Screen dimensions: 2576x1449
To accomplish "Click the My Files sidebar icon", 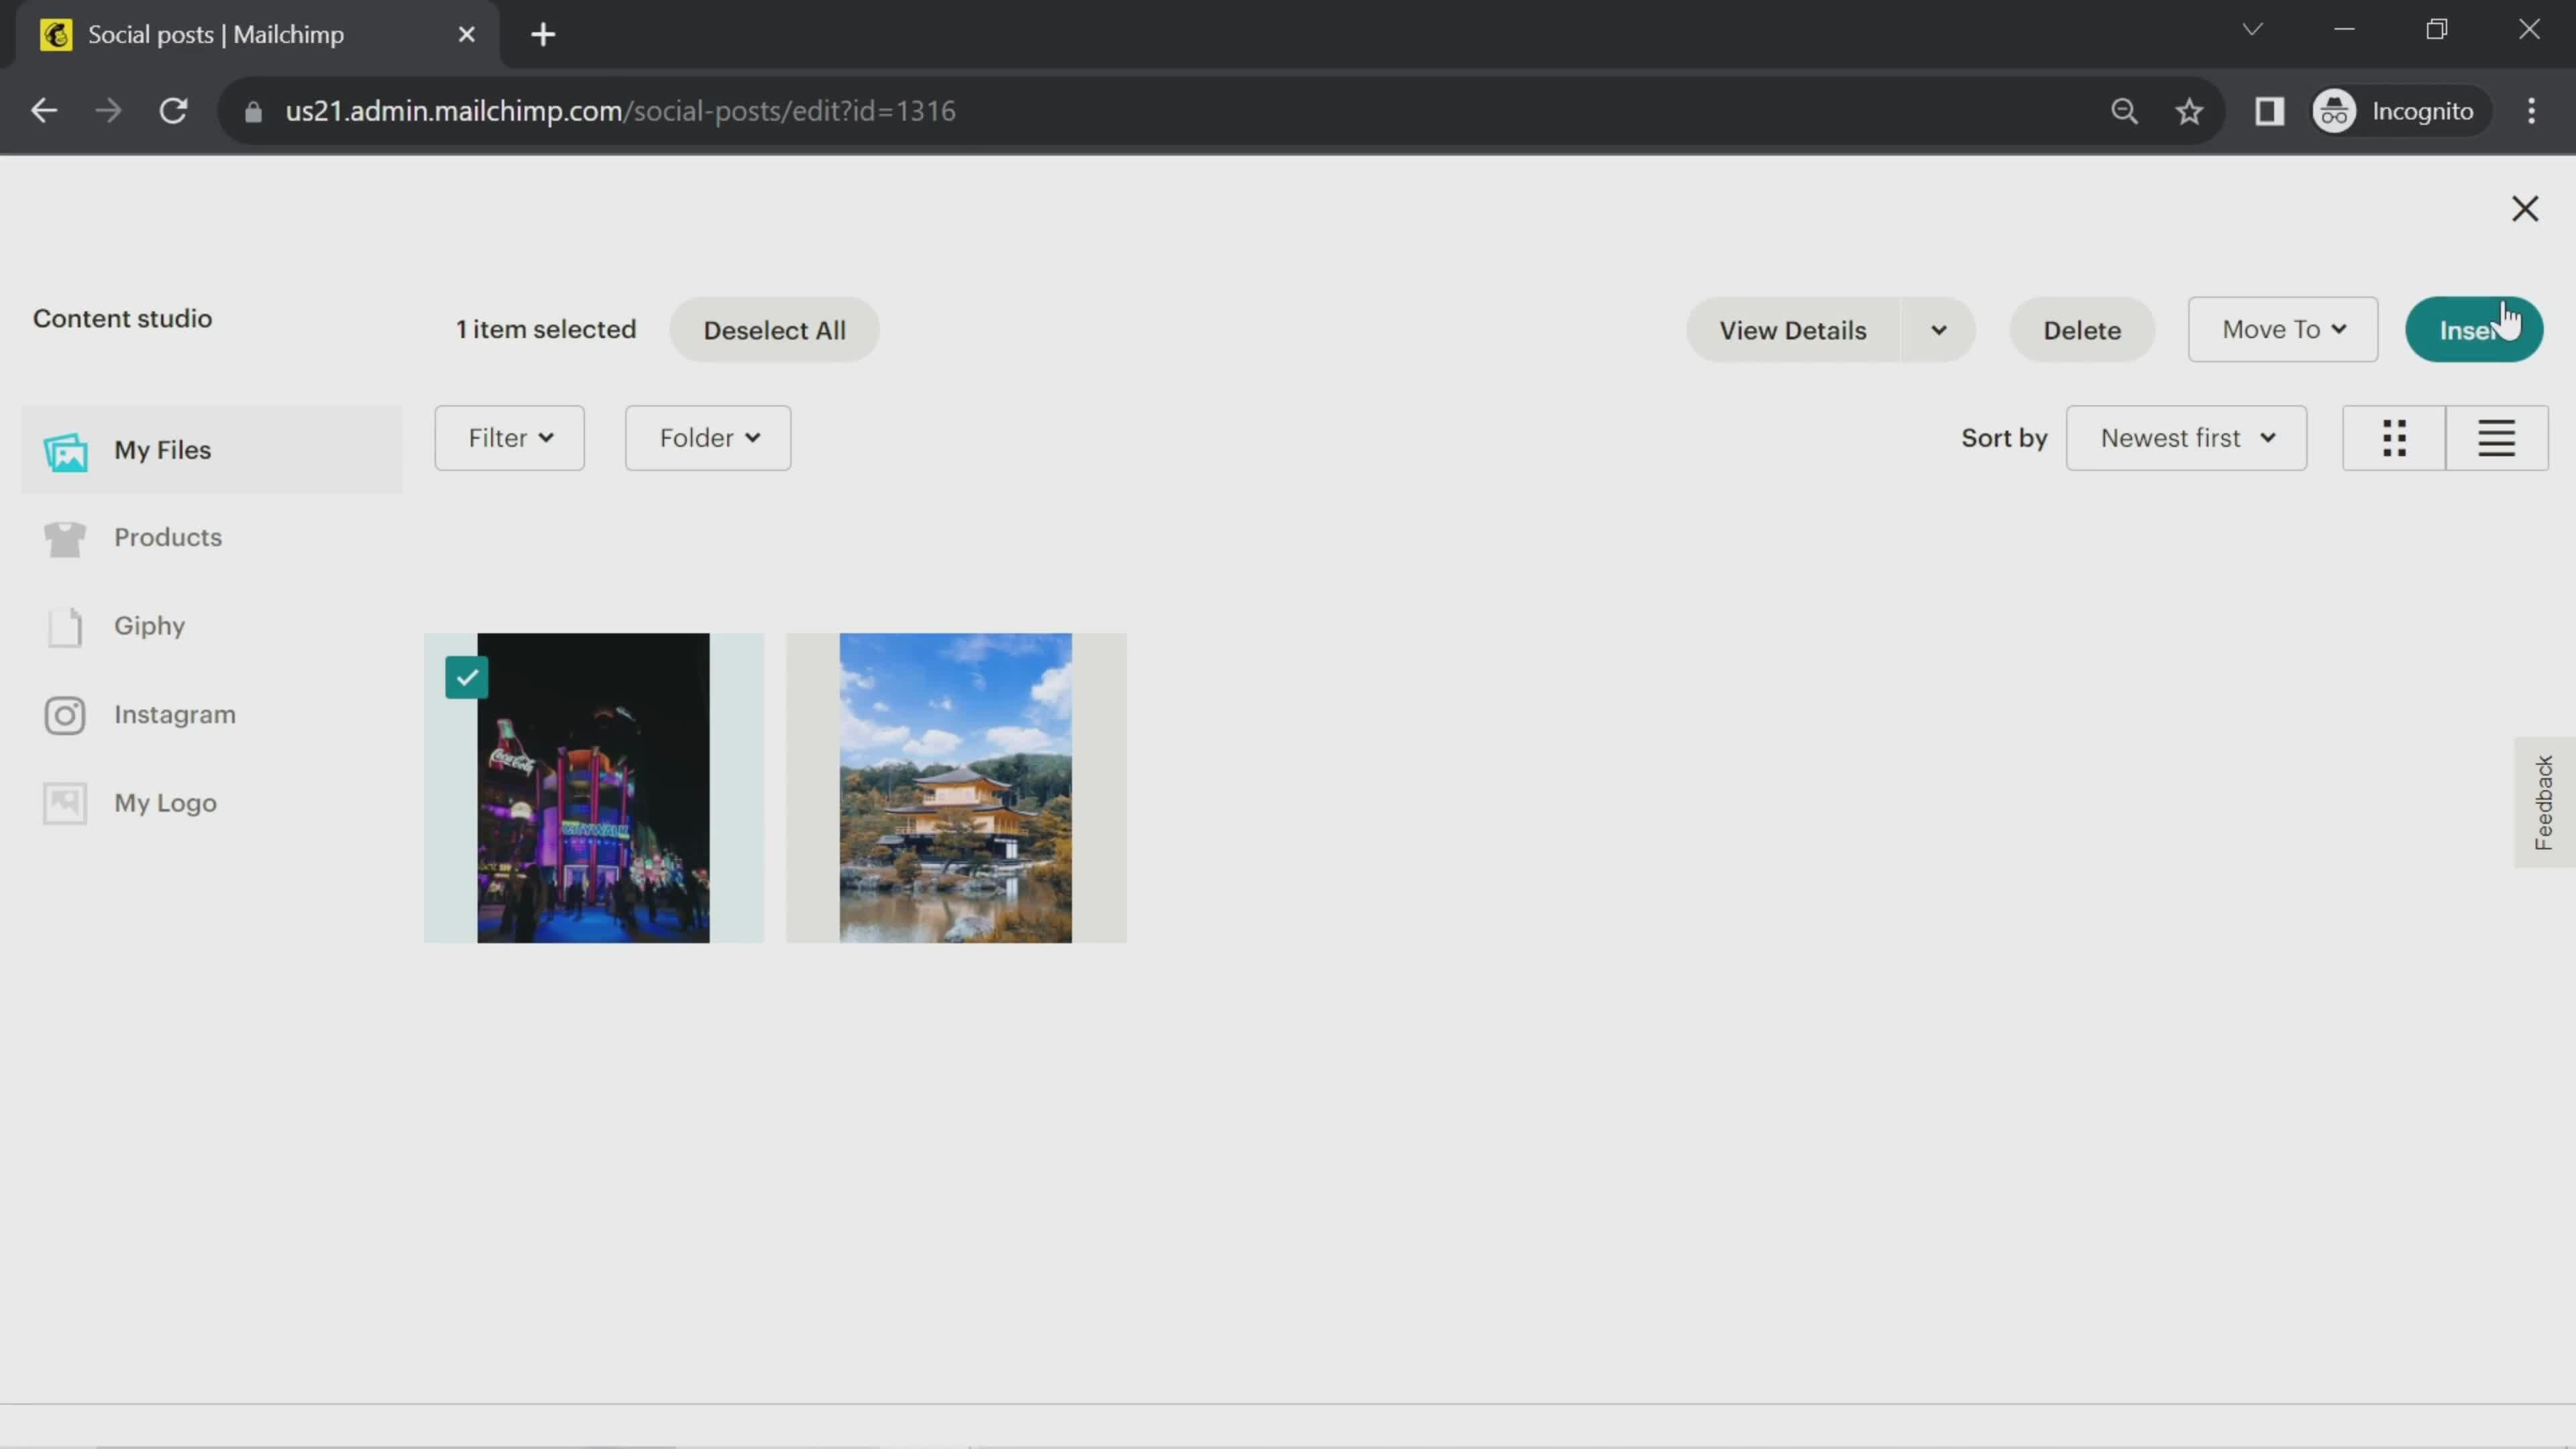I will pyautogui.click(x=66, y=449).
